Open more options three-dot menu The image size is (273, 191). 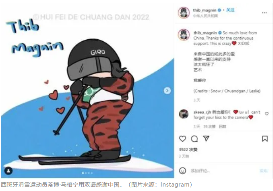[x=264, y=13]
